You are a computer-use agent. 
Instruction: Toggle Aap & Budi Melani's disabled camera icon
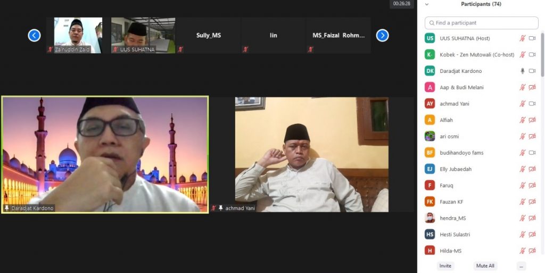pyautogui.click(x=532, y=87)
